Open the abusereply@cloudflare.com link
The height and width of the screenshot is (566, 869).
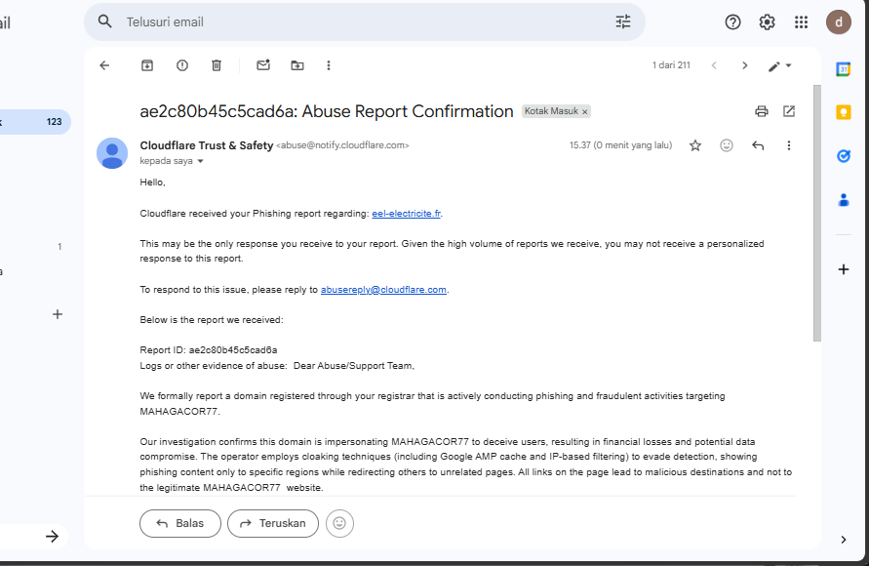(x=383, y=290)
